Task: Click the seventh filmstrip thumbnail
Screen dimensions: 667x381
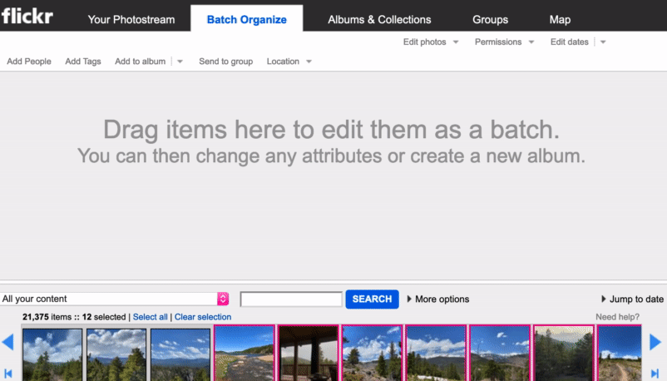Action: pos(436,354)
